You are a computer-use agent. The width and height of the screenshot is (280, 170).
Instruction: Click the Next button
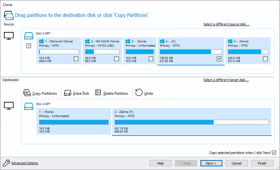211,163
